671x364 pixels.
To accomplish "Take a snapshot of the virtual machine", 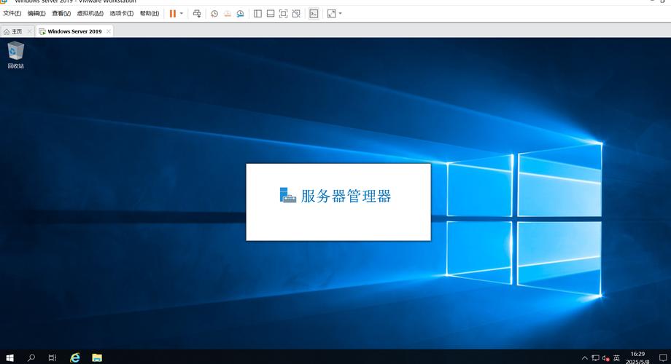I will (x=214, y=14).
